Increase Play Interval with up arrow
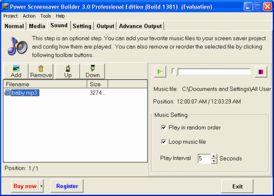 [214, 156]
